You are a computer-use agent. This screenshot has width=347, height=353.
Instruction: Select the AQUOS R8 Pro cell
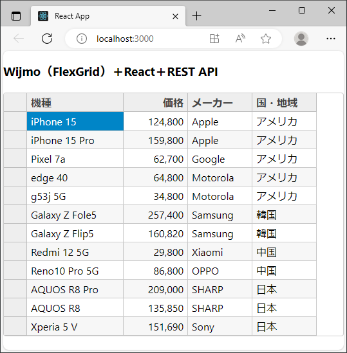75,289
